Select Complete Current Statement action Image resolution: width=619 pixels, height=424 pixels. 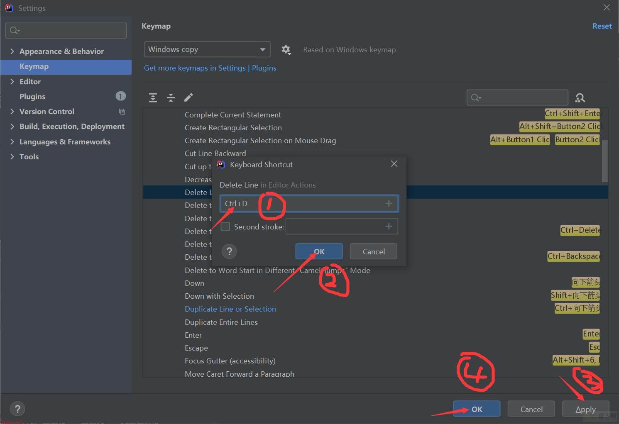[232, 115]
